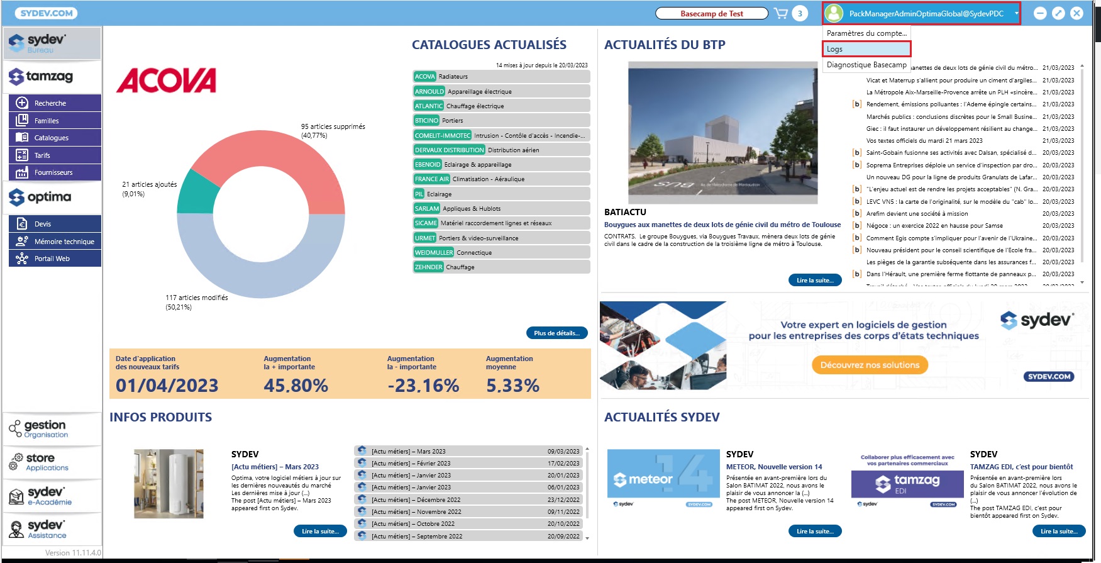Click the SYDEV.COM logo in title bar
The width and height of the screenshot is (1101, 563).
pos(45,13)
